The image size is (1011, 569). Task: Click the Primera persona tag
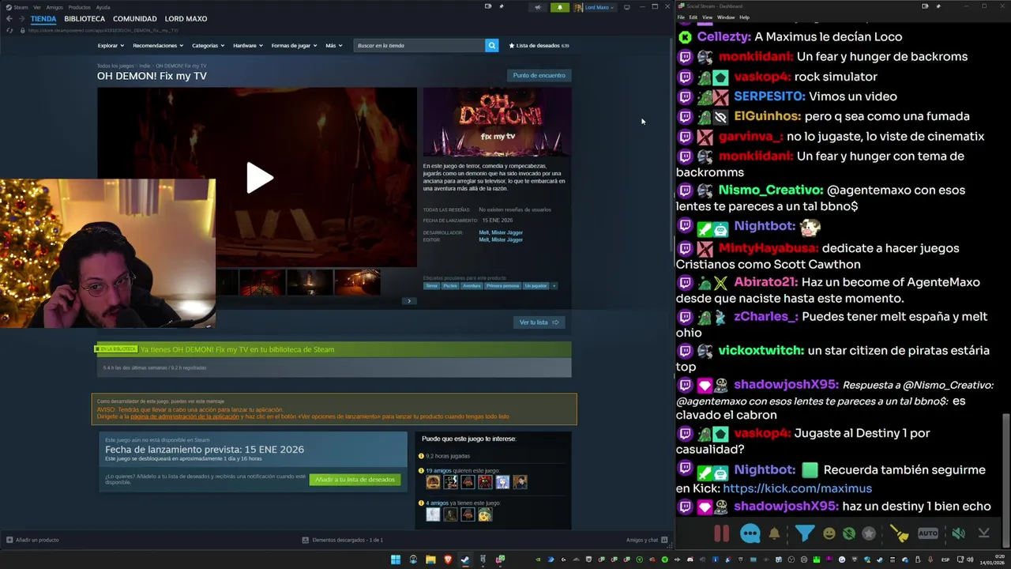pyautogui.click(x=502, y=285)
